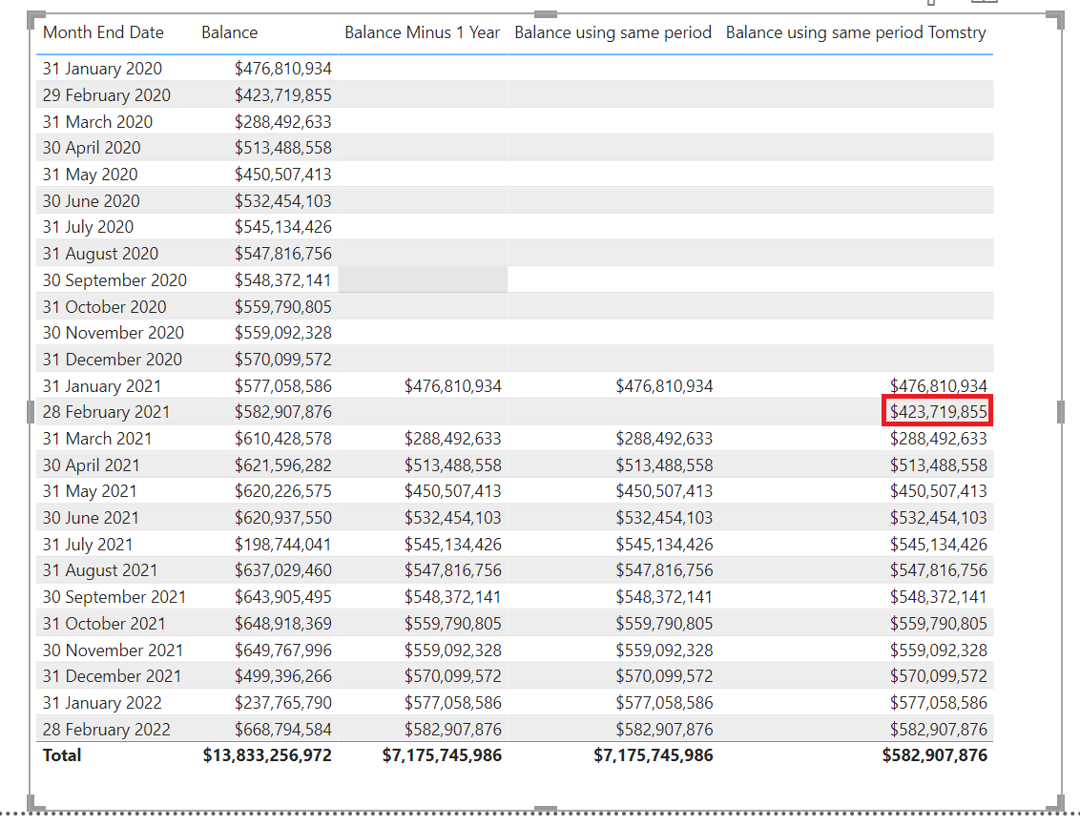Click the $668,794,584 balance value

coord(283,729)
